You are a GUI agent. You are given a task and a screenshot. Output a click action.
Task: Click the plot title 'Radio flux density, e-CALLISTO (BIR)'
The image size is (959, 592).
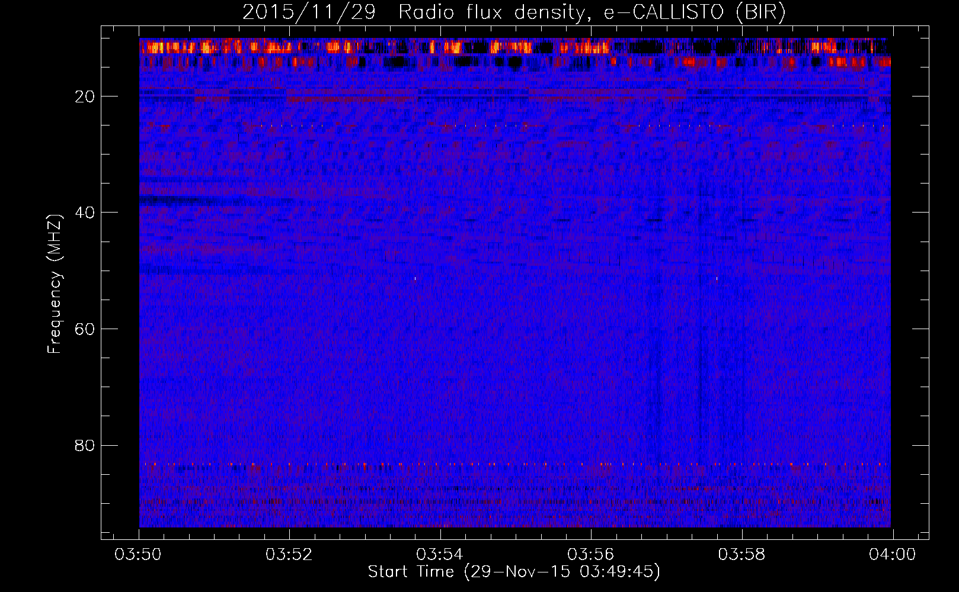pyautogui.click(x=592, y=12)
